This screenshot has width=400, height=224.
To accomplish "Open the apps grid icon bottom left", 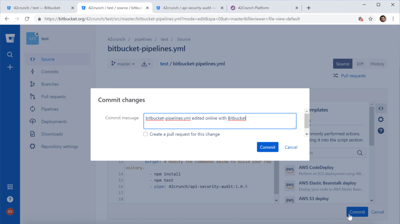I will coord(10,187).
